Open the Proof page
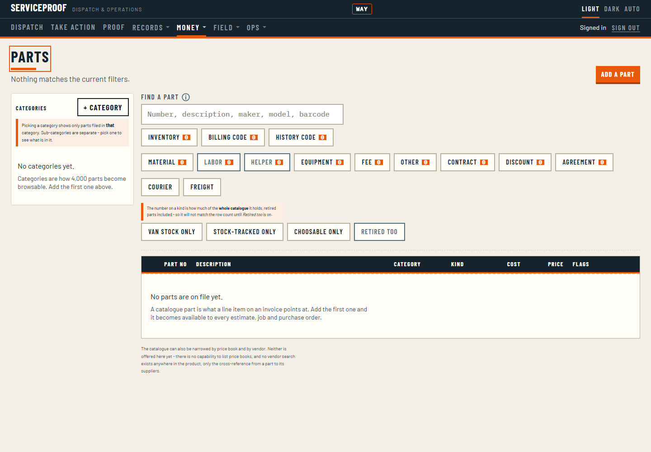Screen dimensions: 651x452 [114, 28]
